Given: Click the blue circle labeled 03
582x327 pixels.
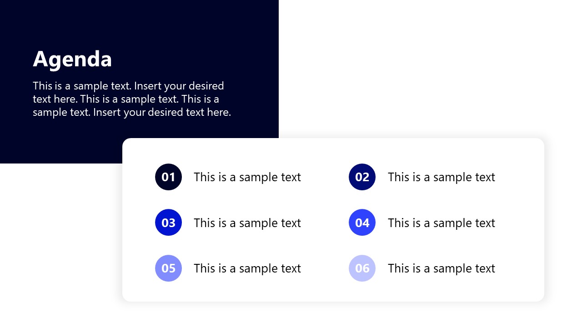Looking at the screenshot, I should pos(168,223).
